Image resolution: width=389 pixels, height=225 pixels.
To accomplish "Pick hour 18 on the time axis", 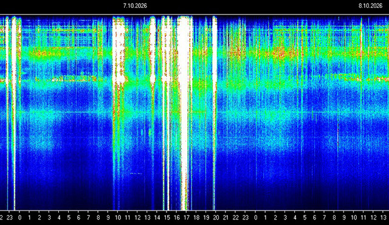I will coord(196,218).
